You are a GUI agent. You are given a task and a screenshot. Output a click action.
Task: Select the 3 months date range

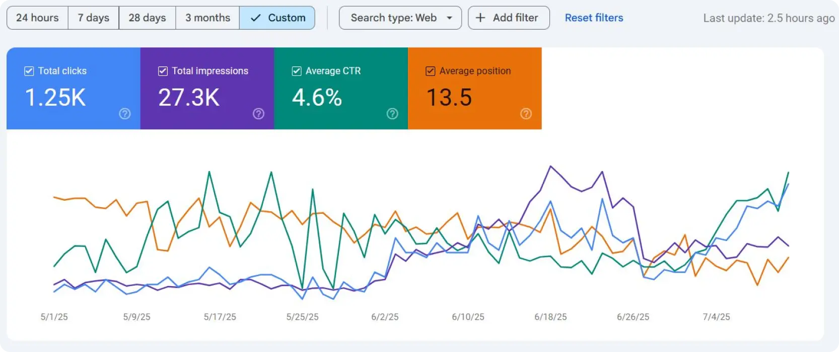point(207,18)
